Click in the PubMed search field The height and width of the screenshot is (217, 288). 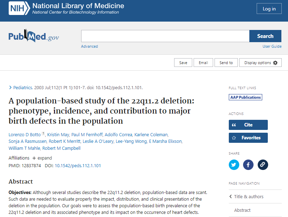[165, 36]
